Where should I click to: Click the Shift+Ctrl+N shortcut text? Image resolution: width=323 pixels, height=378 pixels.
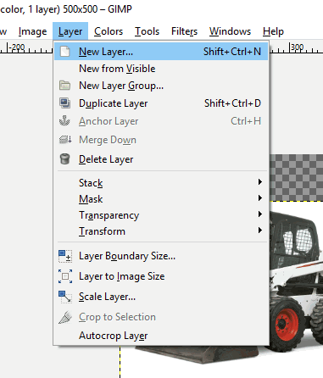pyautogui.click(x=232, y=52)
